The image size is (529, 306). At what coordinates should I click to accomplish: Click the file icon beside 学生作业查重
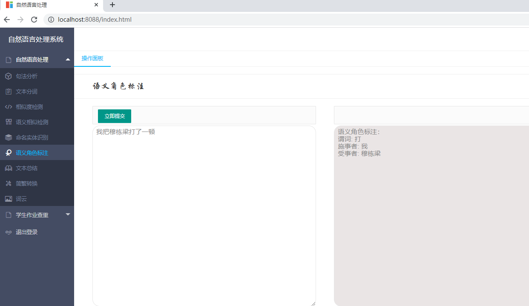(8, 215)
